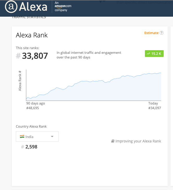Click the book icon beside Improving your Alexa Rank

(x=113, y=141)
